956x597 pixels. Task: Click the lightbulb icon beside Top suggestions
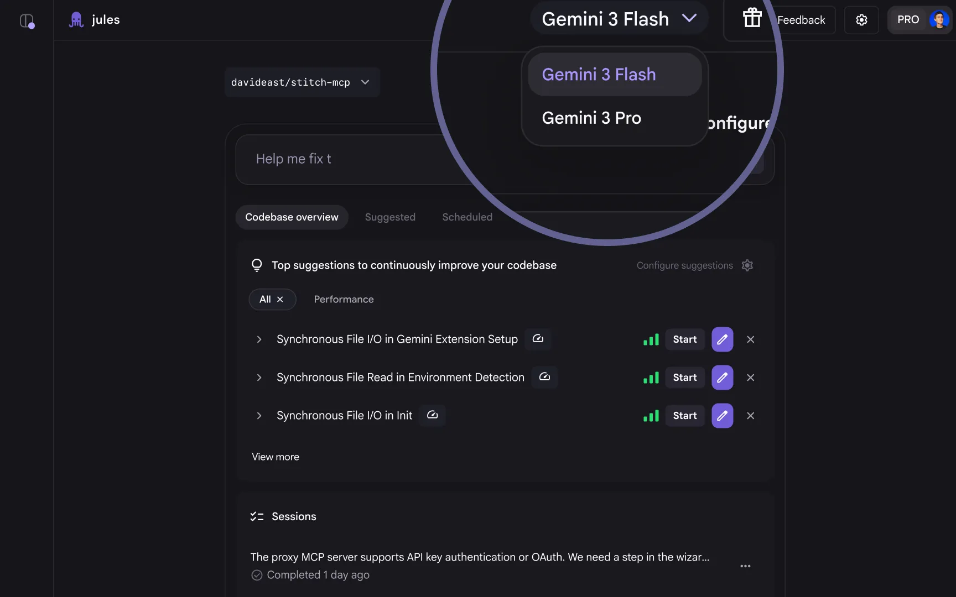pyautogui.click(x=257, y=265)
